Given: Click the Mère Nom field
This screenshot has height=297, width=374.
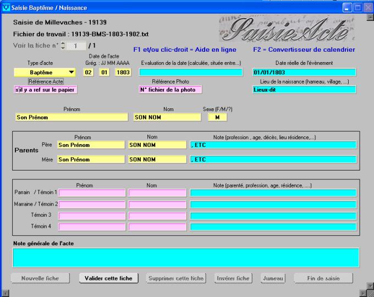Looking at the screenshot, I should tap(157, 159).
